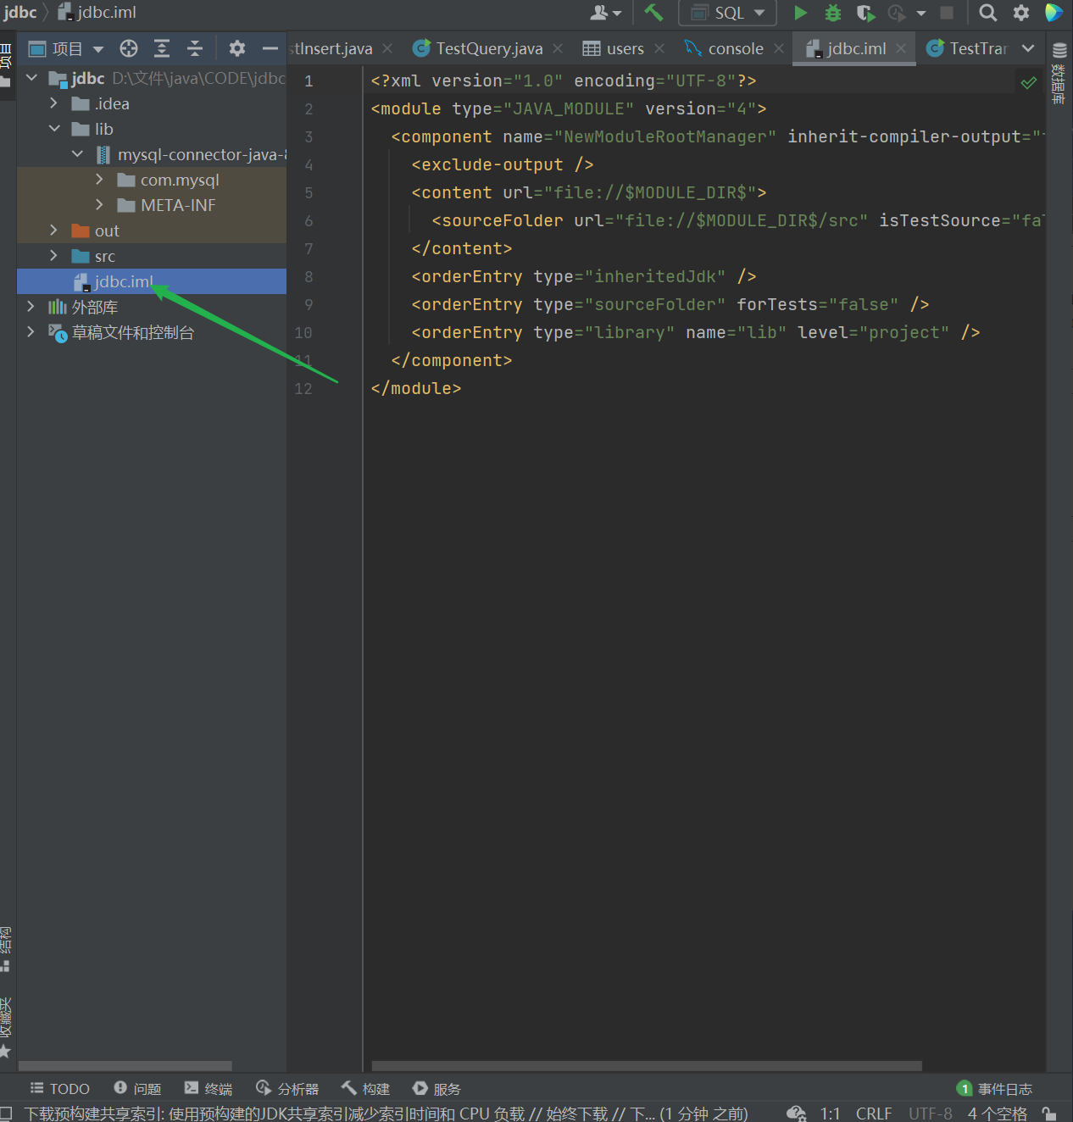Open the 终端 terminal tool window
The image size is (1073, 1122).
coord(208,1089)
